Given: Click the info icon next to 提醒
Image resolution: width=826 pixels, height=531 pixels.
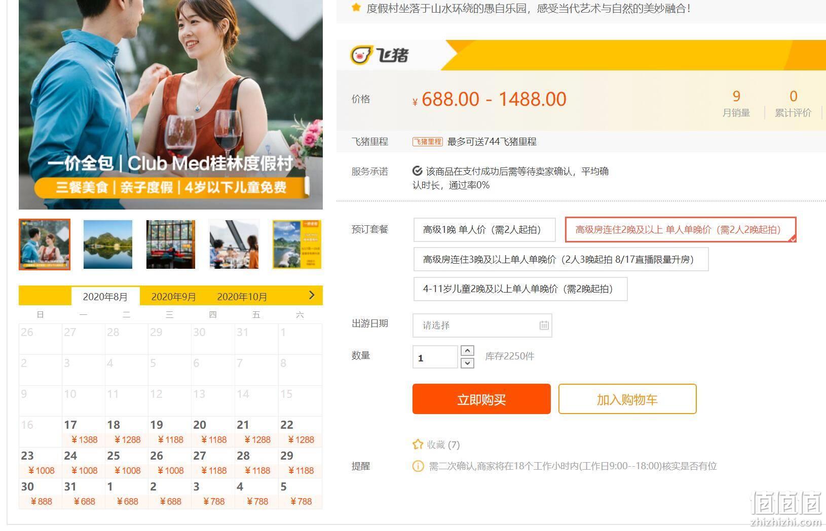Looking at the screenshot, I should point(418,466).
